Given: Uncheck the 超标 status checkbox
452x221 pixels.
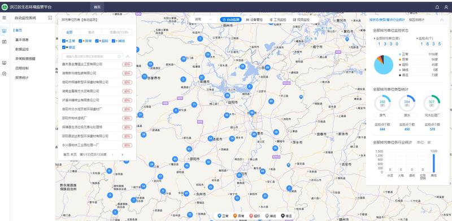Looking at the screenshot, I should (97, 41).
